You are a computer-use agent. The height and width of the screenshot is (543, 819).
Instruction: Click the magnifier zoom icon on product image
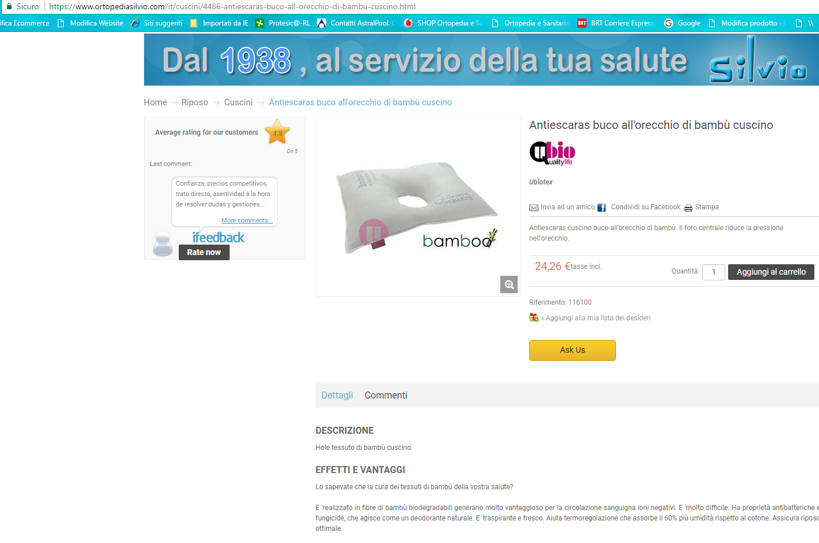click(509, 285)
